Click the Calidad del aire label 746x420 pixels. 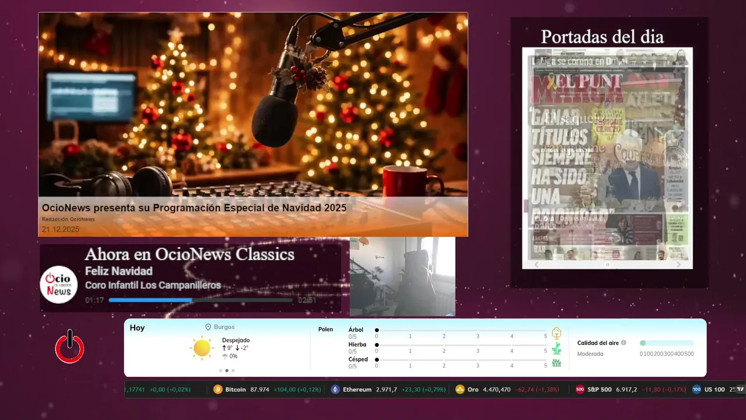tap(598, 343)
